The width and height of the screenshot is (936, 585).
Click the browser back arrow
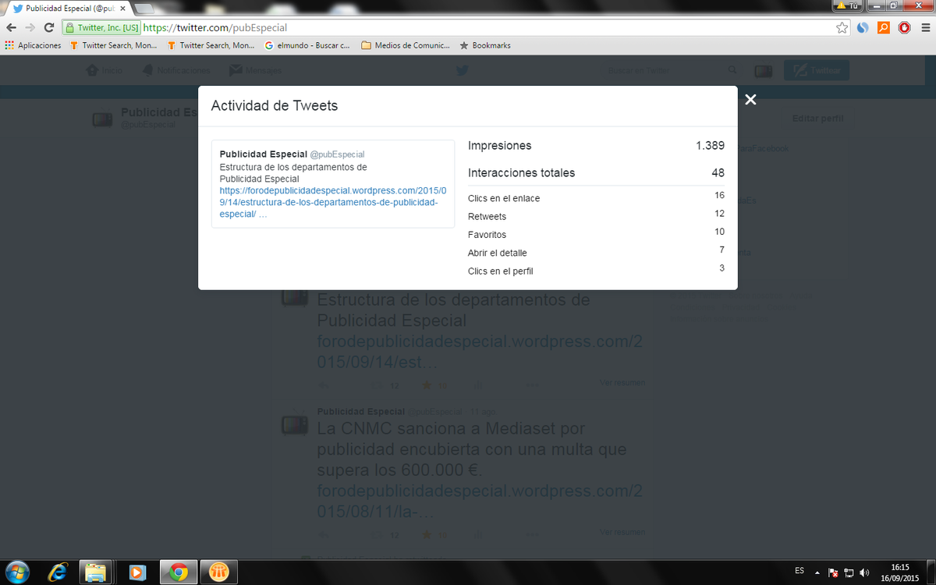[12, 27]
